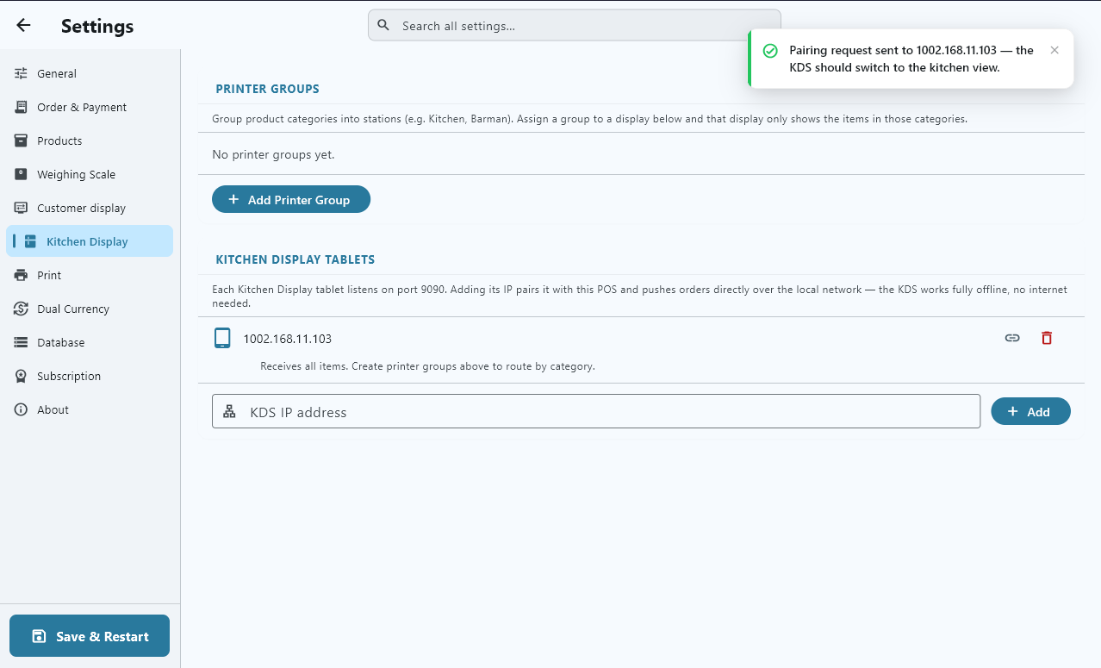Screen dimensions: 1101x668
Task: Click the Database storage icon
Action: click(22, 342)
